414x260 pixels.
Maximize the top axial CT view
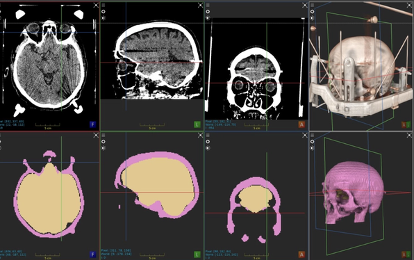point(96,5)
